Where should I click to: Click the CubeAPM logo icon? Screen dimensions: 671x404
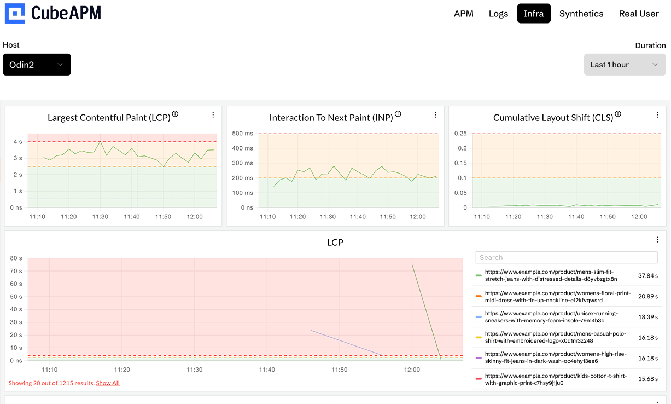[x=15, y=13]
